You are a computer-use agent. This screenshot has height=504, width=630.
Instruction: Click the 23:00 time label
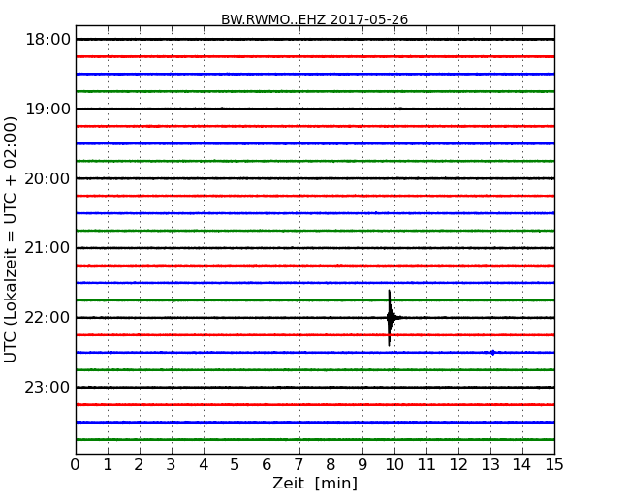tap(47, 387)
